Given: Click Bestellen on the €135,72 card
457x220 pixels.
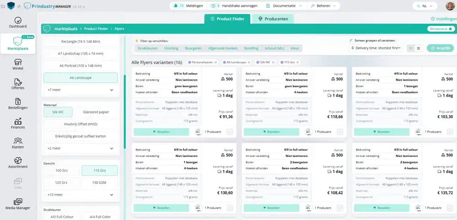Looking at the screenshot, I should click(382, 208).
